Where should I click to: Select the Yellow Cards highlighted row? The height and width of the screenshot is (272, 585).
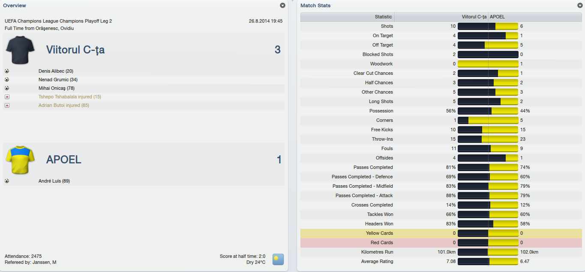(x=441, y=233)
